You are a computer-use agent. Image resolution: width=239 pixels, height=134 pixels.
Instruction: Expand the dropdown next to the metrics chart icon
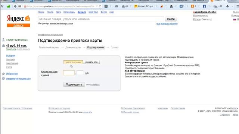pos(166,6)
